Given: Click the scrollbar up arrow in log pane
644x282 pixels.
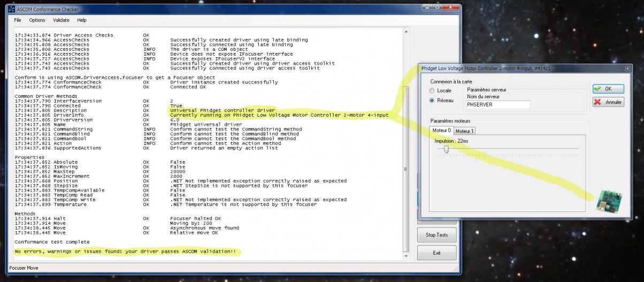Looking at the screenshot, I should [405, 32].
